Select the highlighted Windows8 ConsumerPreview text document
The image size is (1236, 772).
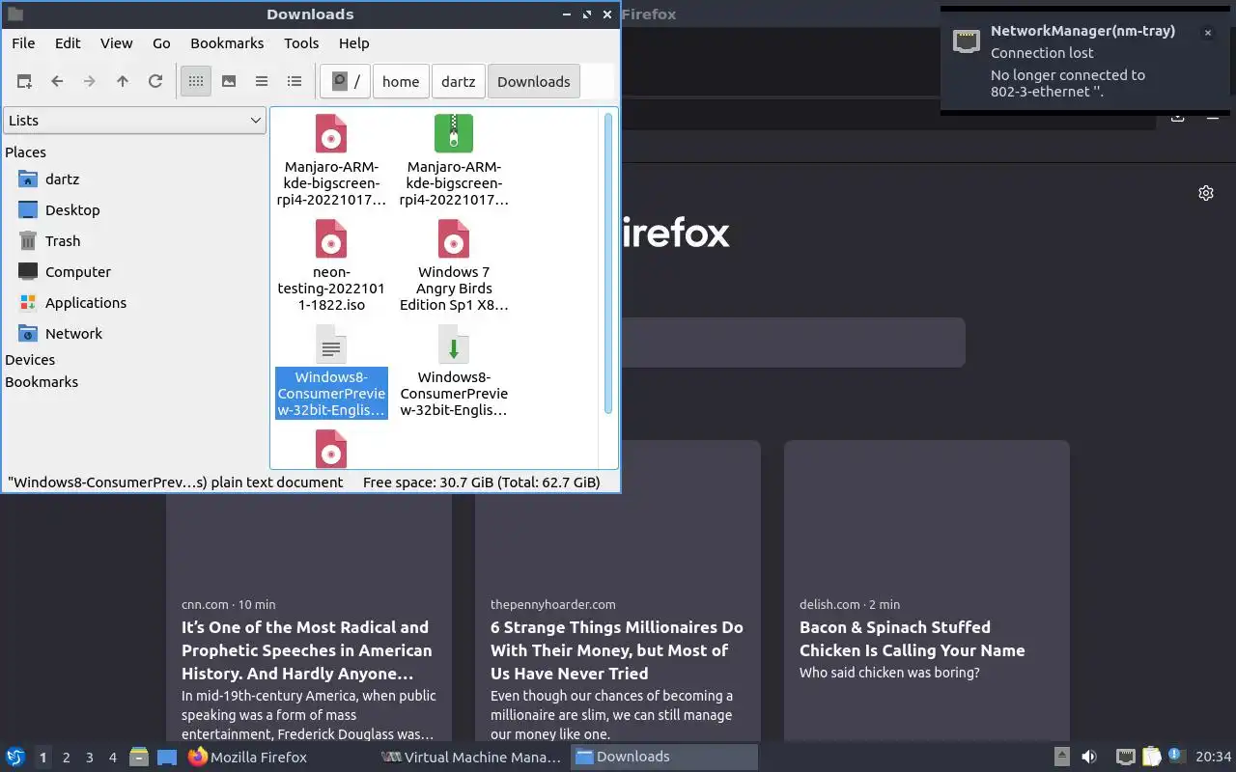[x=331, y=372]
